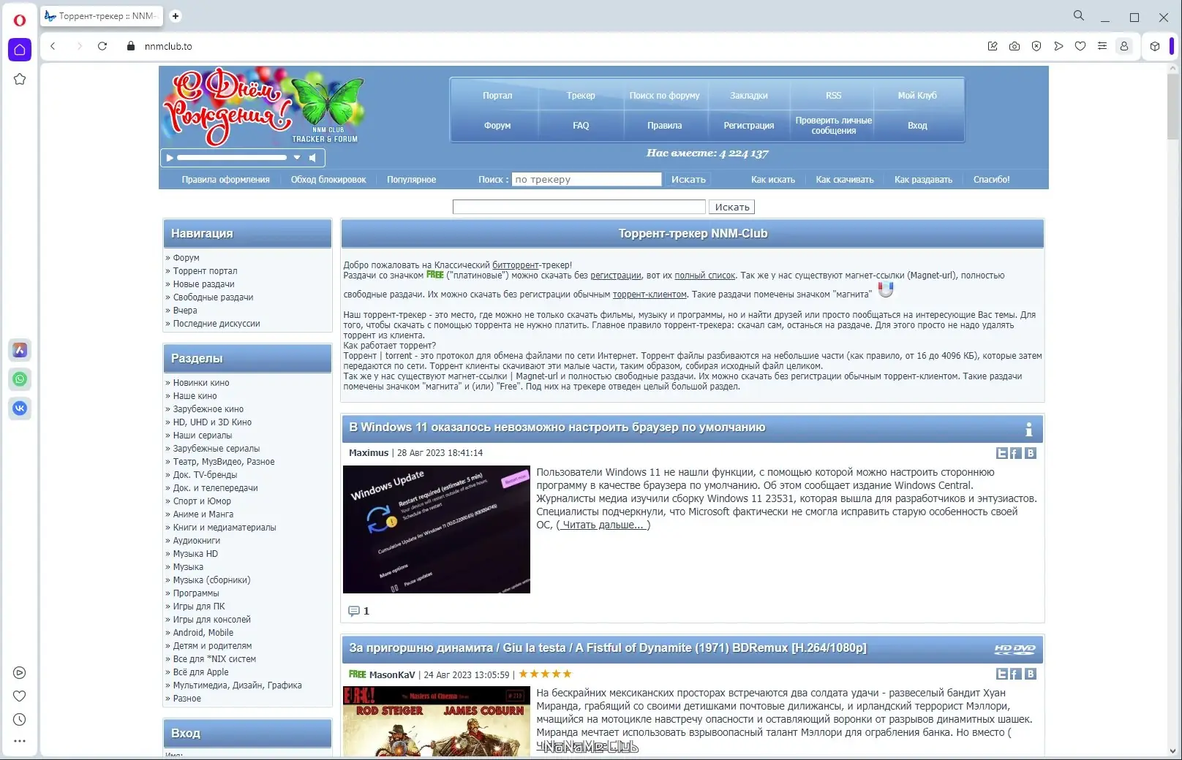
Task: Take a snapshot with the camera icon
Action: point(1015,45)
